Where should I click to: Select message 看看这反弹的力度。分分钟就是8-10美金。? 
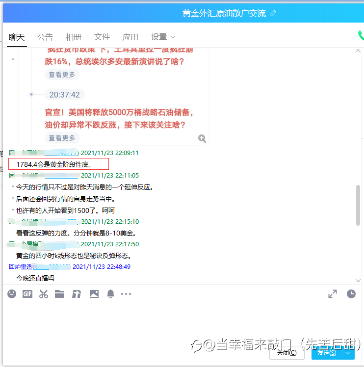[76, 233]
